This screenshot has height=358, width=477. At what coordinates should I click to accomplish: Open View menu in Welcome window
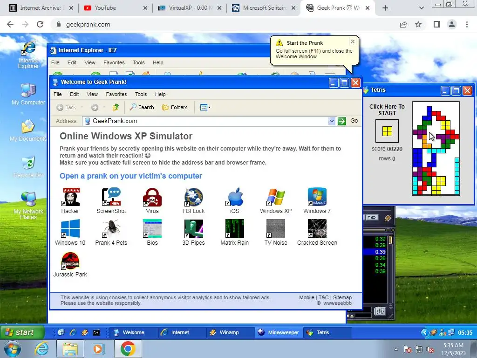92,94
